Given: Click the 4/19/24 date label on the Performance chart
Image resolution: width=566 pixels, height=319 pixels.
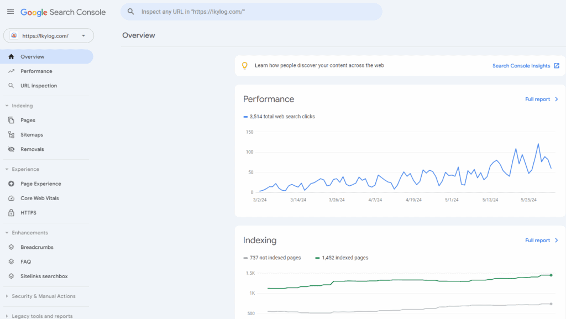Looking at the screenshot, I should [x=413, y=200].
